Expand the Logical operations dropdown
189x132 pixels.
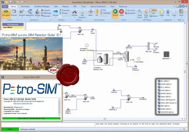point(46,10)
